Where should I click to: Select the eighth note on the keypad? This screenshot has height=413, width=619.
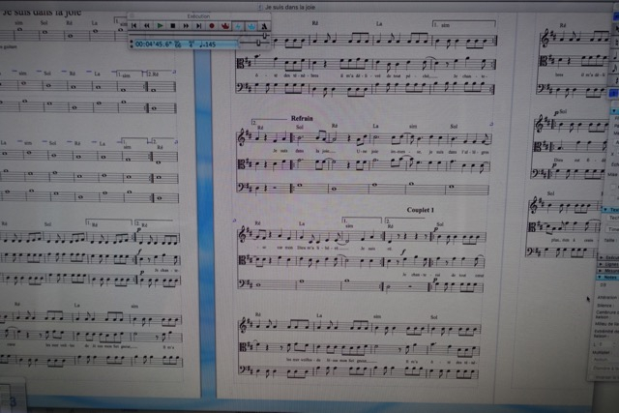[x=615, y=69]
